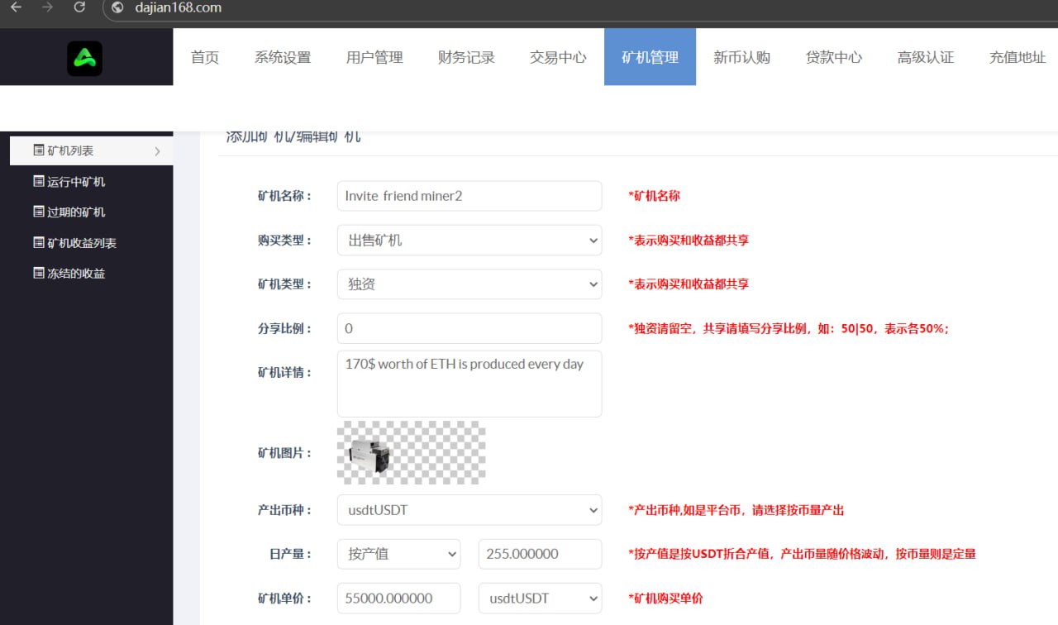Open the 财务记录 menu tab
The height and width of the screenshot is (625, 1058).
point(466,57)
